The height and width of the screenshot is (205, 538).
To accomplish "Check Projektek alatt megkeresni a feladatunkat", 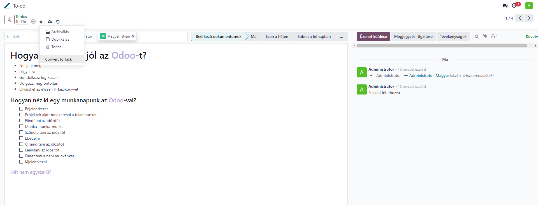I will point(21,114).
